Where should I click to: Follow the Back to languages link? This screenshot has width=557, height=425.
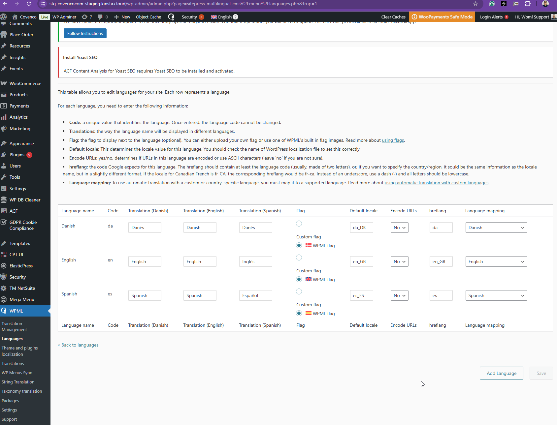[78, 345]
